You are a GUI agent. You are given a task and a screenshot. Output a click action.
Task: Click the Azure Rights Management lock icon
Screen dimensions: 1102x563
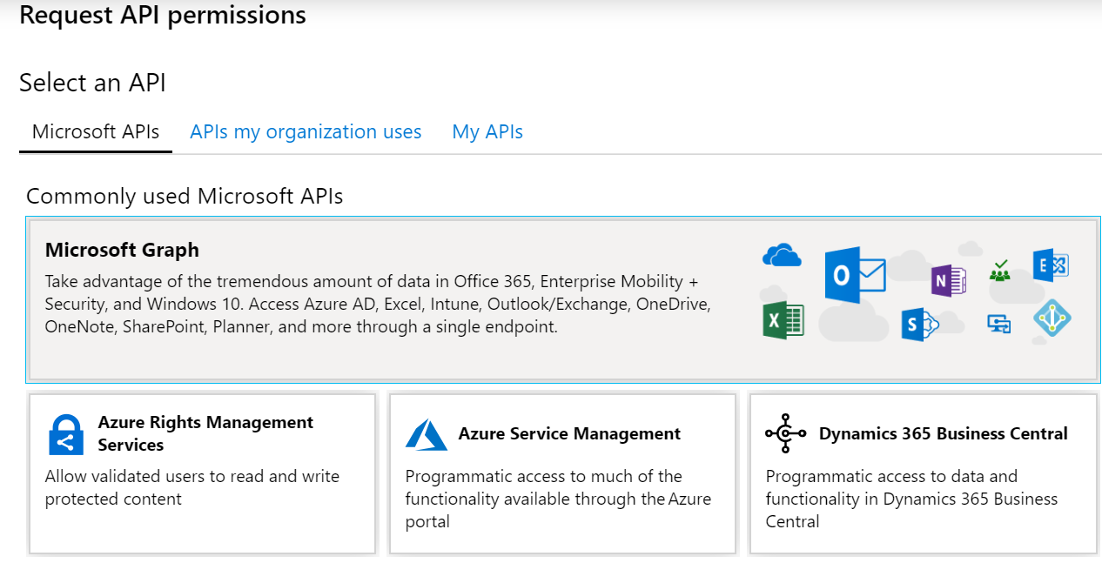[x=66, y=434]
